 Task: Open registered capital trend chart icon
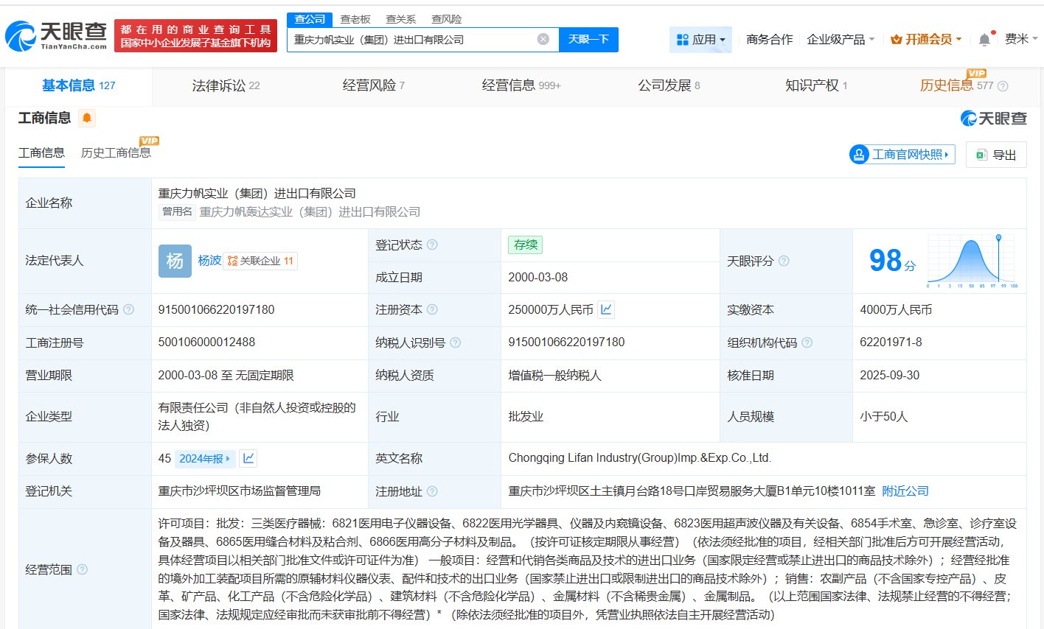click(606, 310)
